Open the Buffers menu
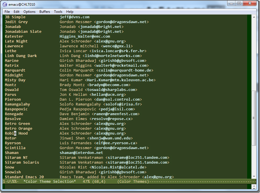Viewport: 260px width, 193px height. coord(45,12)
